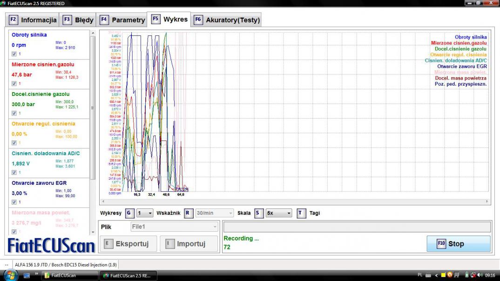
Task: Click the horizontal scrollbar under the graph
Action: pos(294,201)
